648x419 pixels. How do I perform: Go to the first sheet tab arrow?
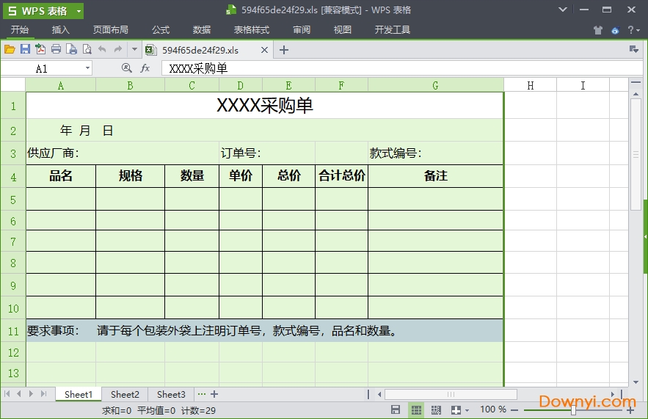click(7, 394)
